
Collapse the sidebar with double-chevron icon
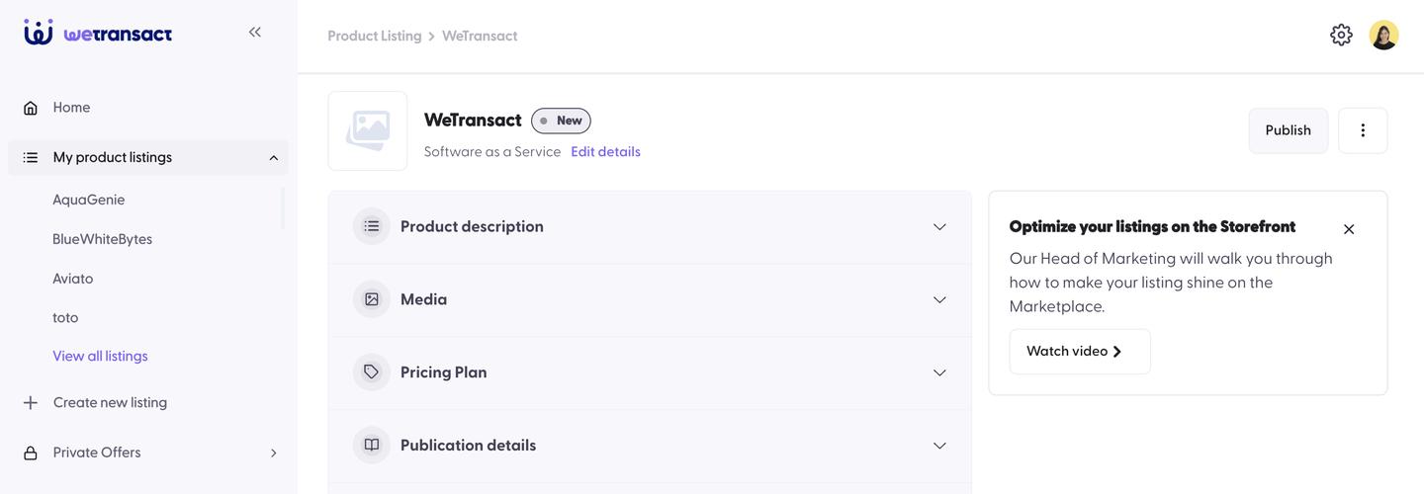coord(255,33)
